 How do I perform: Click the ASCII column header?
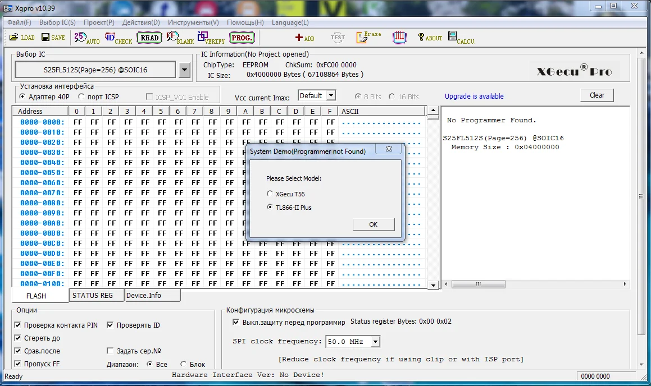[381, 111]
